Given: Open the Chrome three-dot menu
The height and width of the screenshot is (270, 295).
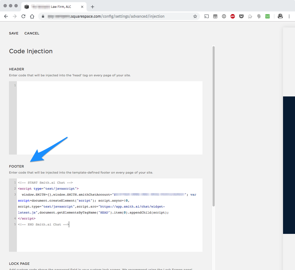Looking at the screenshot, I should [289, 16].
